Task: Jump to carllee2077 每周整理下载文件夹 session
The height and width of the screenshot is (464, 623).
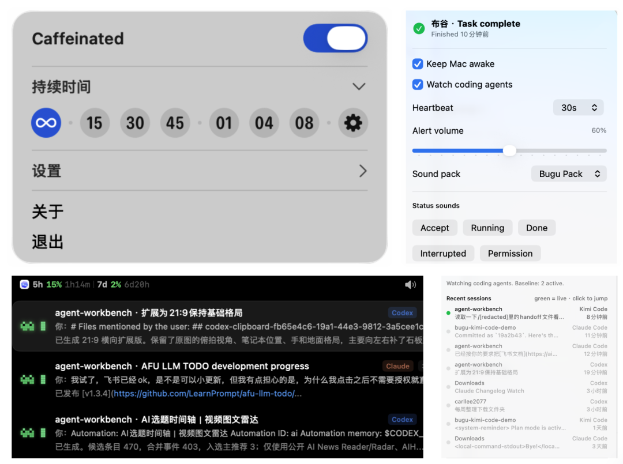Action: (527, 405)
